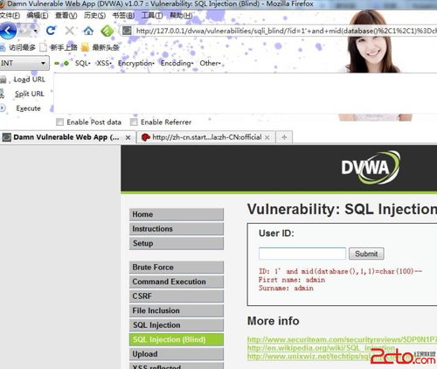Open Command Execution page
This screenshot has height=369, width=437.
pos(177,282)
